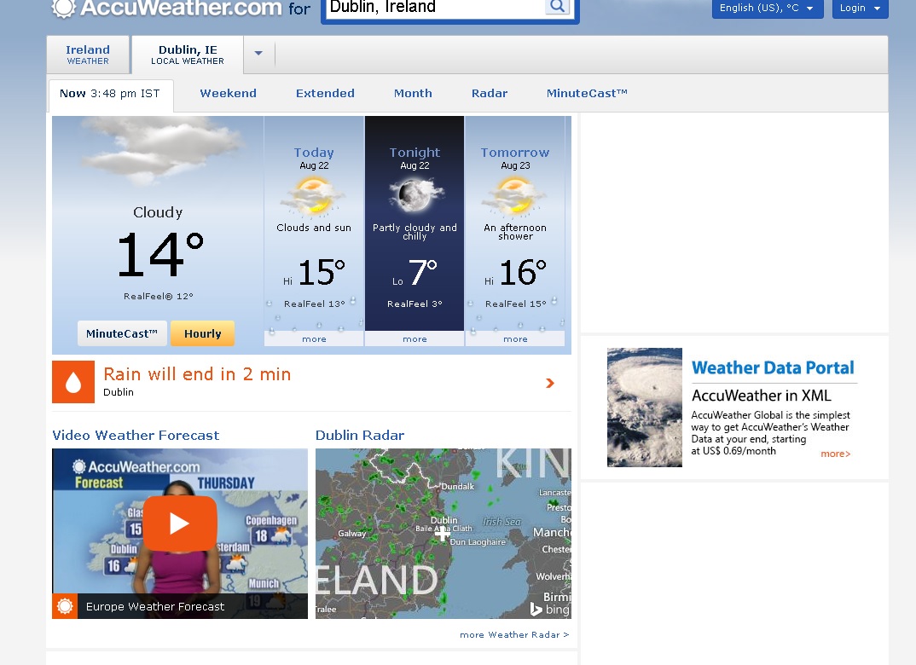Click 'Rain will end in 2 min' alert

pyautogui.click(x=197, y=374)
